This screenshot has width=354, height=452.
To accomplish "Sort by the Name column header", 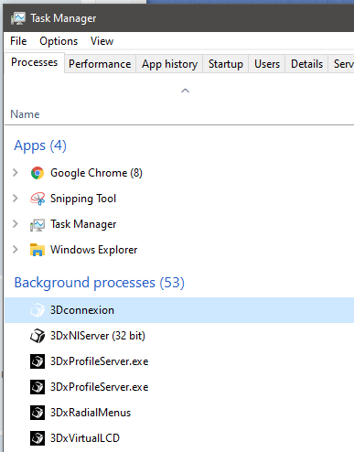I will (25, 114).
